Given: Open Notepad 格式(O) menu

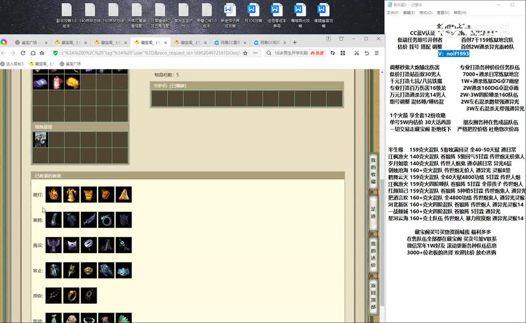Looking at the screenshot, I should coord(426,13).
